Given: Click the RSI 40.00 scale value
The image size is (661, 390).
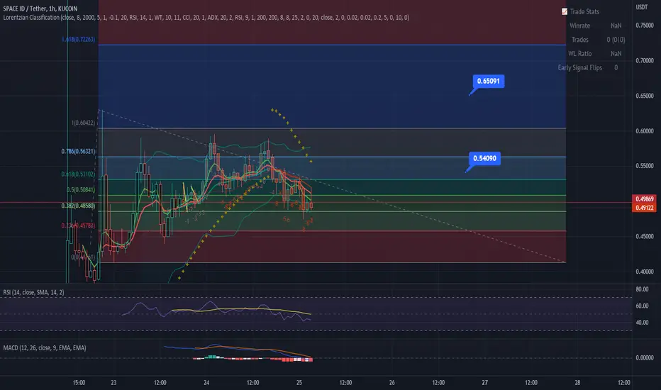Looking at the screenshot, I should pos(642,323).
